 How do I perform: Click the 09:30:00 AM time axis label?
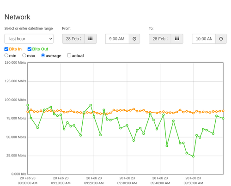127,183
